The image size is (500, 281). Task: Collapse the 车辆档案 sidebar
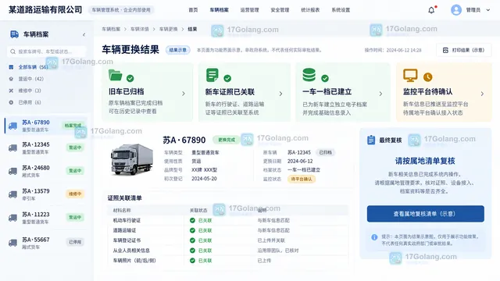(x=84, y=34)
